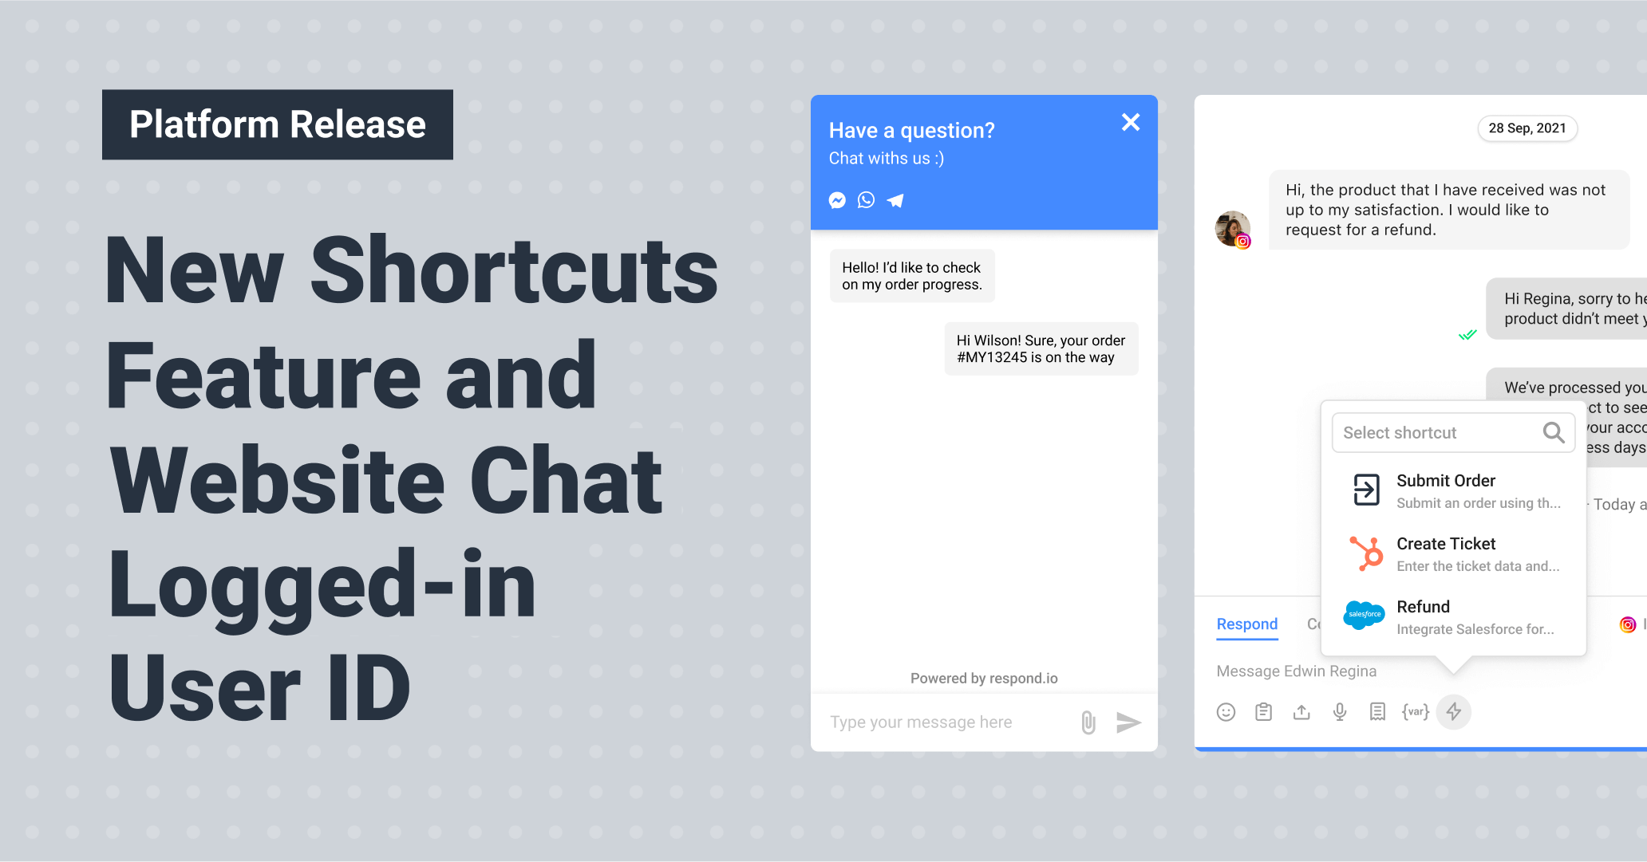
Task: Click the close X button on chat widget
Action: tap(1130, 122)
